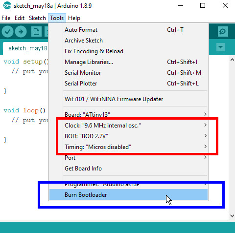
Task: Choose Fix Encoding & Reload
Action: (x=128, y=51)
